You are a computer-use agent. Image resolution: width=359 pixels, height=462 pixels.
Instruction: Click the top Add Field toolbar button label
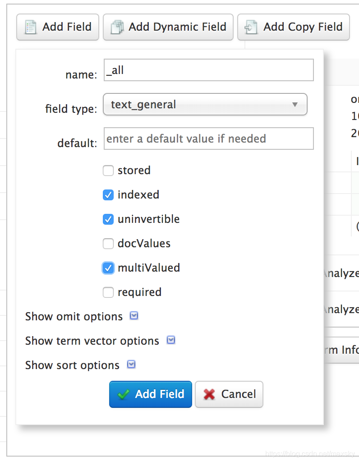click(67, 27)
